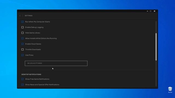The height and width of the screenshot is (98, 175).
Task: Minimize the launcher window
Action: [x=147, y=11]
